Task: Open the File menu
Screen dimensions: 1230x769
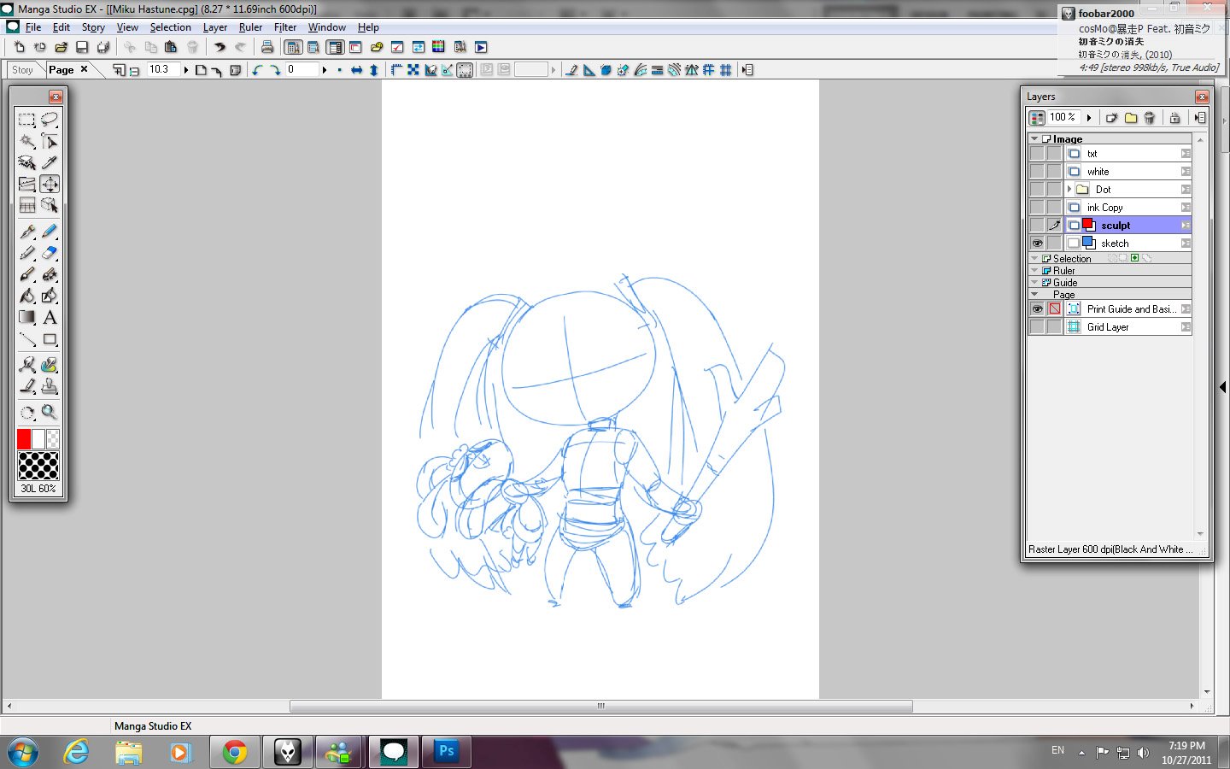Action: (x=33, y=27)
